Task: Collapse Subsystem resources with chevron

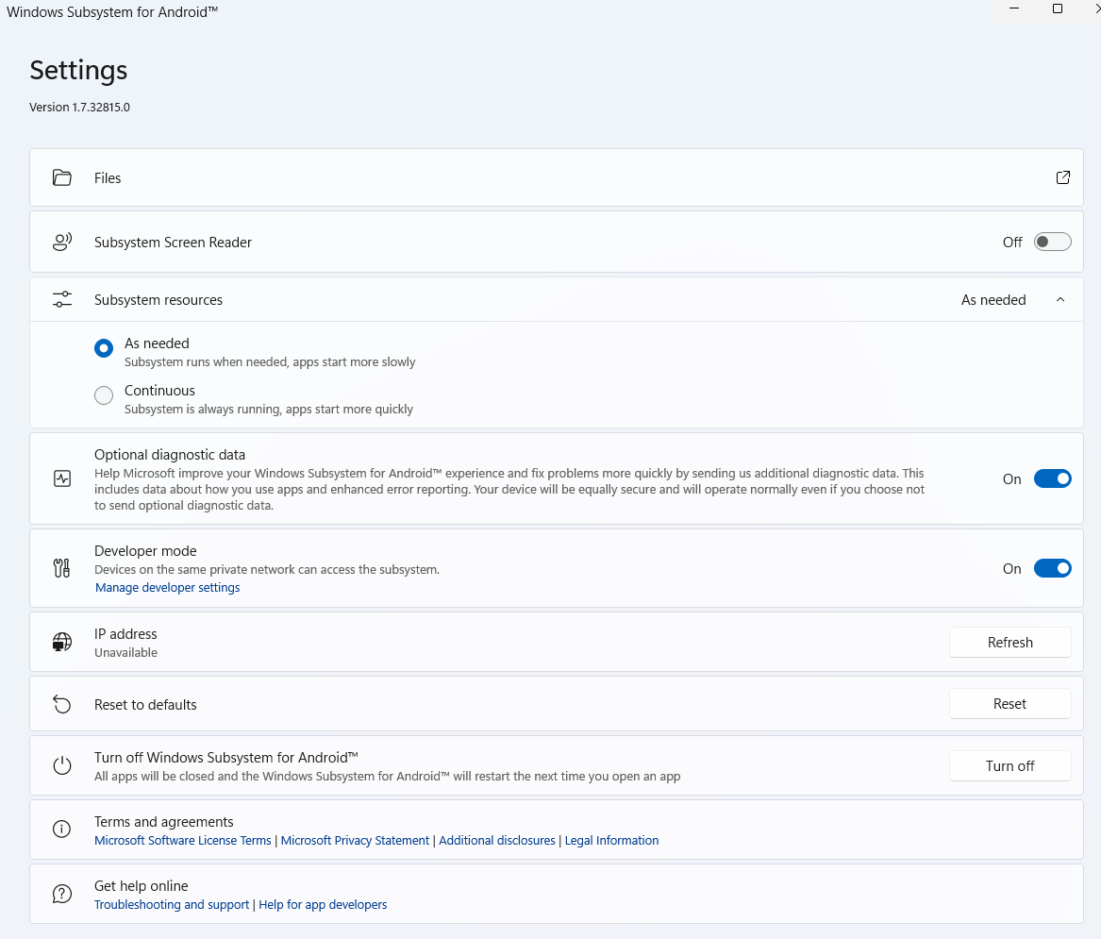Action: click(x=1060, y=300)
